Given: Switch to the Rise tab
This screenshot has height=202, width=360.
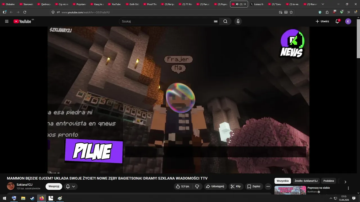Looking at the screenshot, I should click(x=310, y=4).
